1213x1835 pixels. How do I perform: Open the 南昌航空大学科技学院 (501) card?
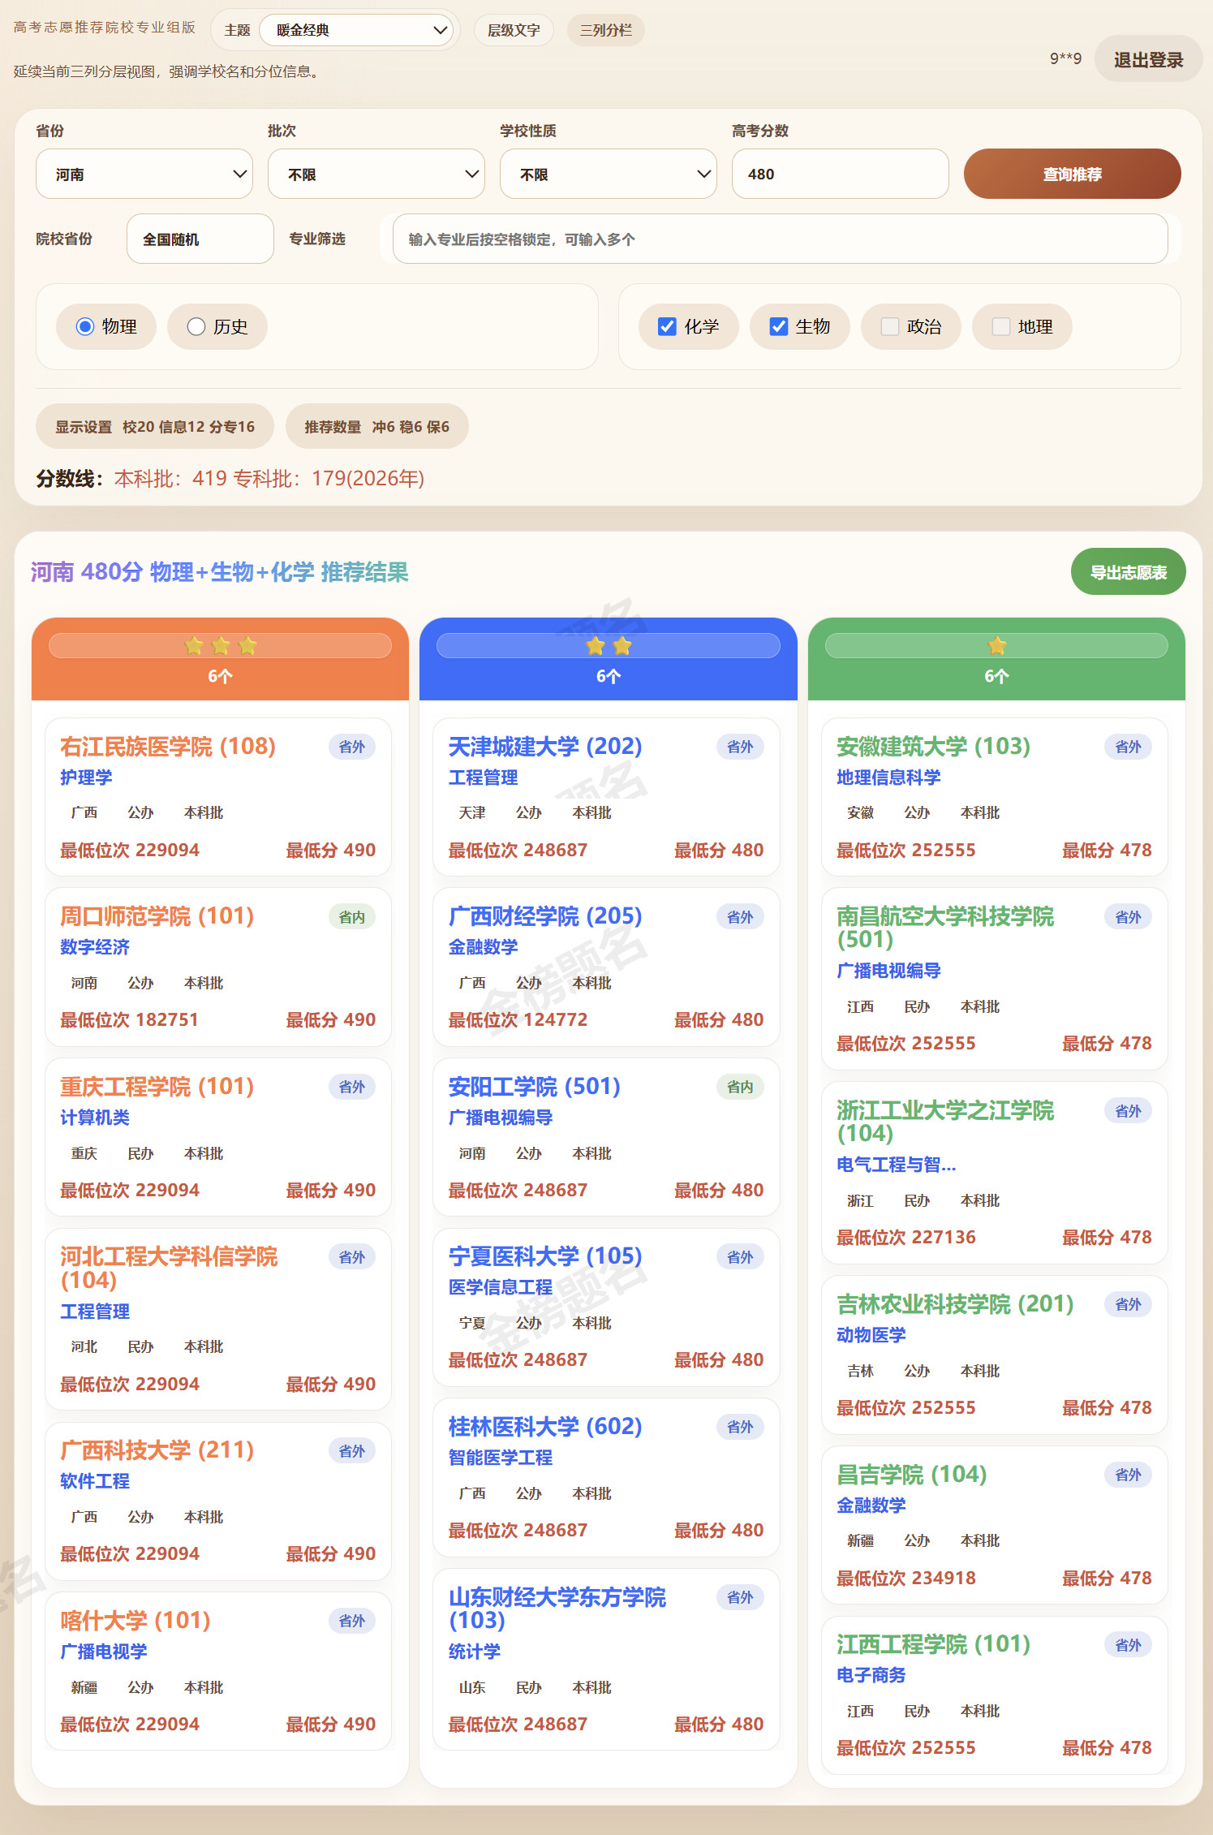tap(995, 979)
